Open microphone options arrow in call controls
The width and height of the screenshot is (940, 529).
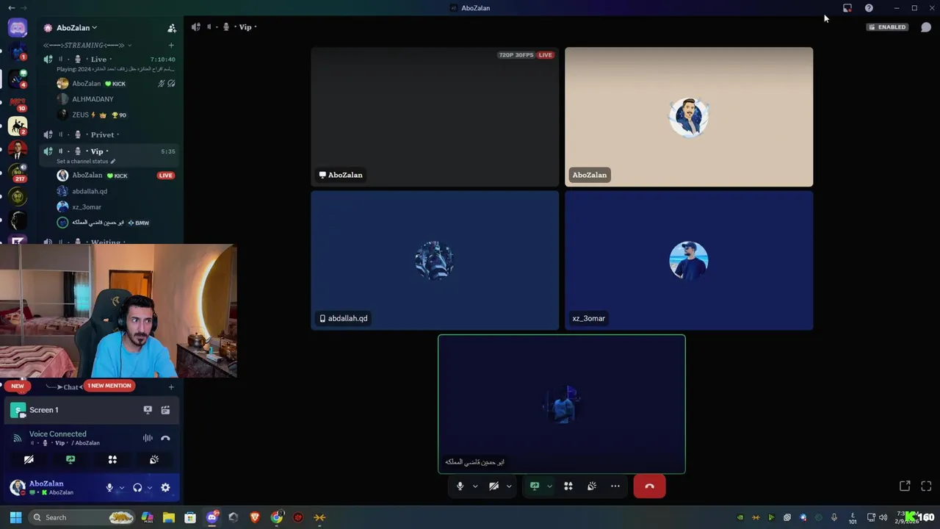click(475, 486)
